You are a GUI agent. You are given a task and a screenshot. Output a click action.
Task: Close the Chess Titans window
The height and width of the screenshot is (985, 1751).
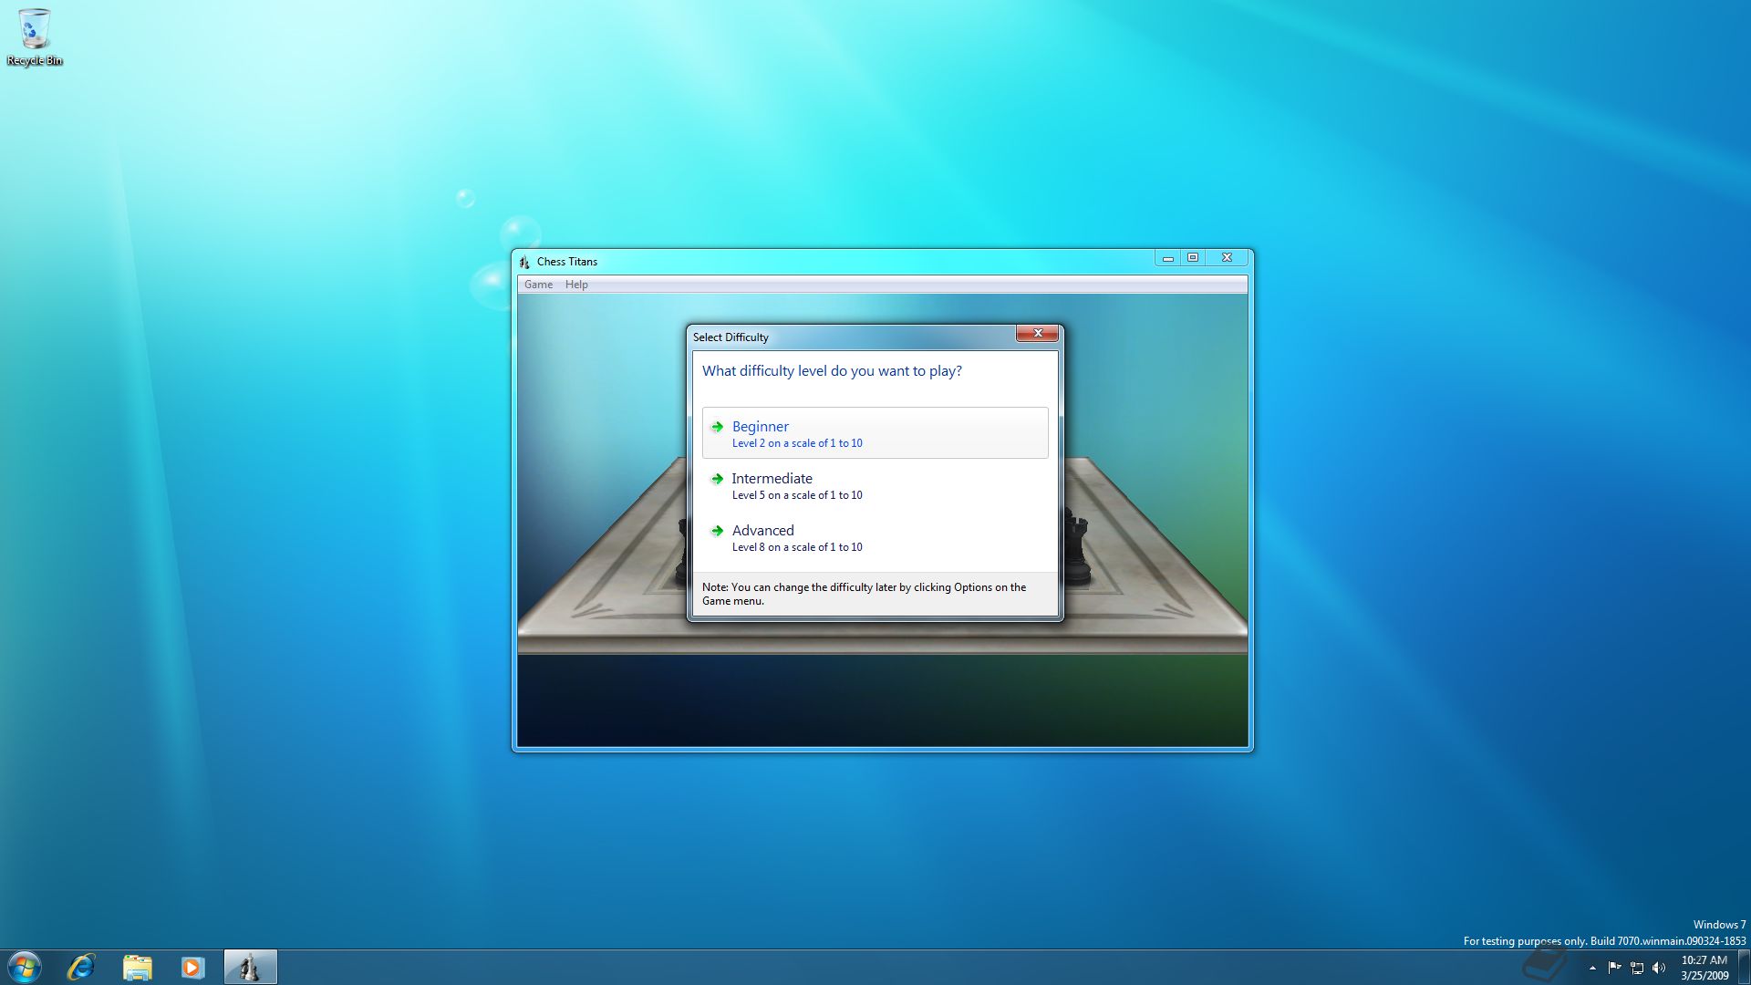[x=1227, y=258]
